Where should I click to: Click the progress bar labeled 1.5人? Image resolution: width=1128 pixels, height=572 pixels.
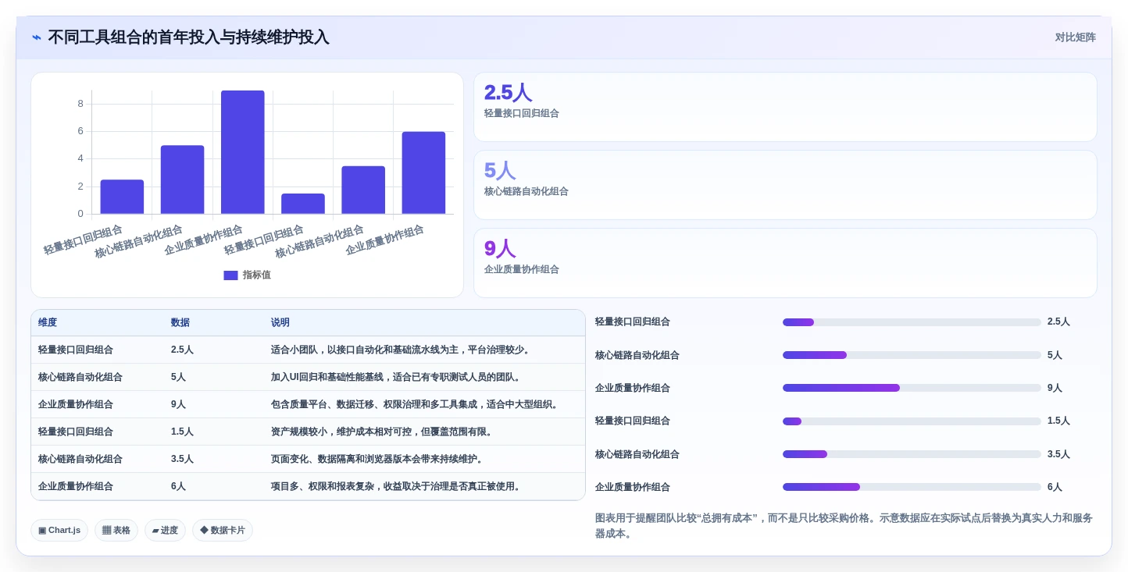912,421
